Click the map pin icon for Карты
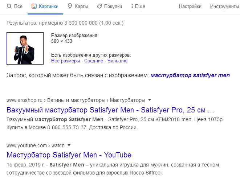Image resolution: width=240 pixels, height=181 pixels. [70, 6]
